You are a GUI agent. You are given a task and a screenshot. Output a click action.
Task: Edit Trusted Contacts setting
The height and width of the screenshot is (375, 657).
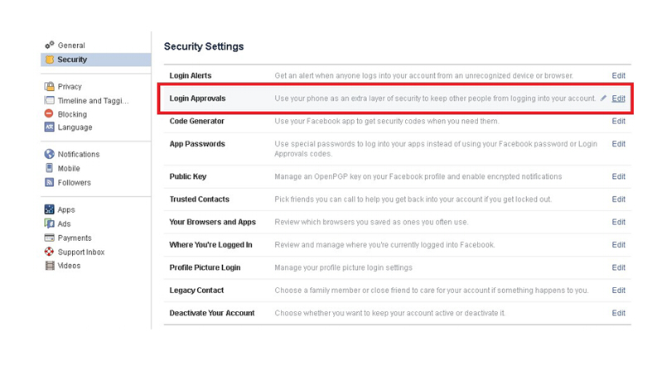coord(618,200)
